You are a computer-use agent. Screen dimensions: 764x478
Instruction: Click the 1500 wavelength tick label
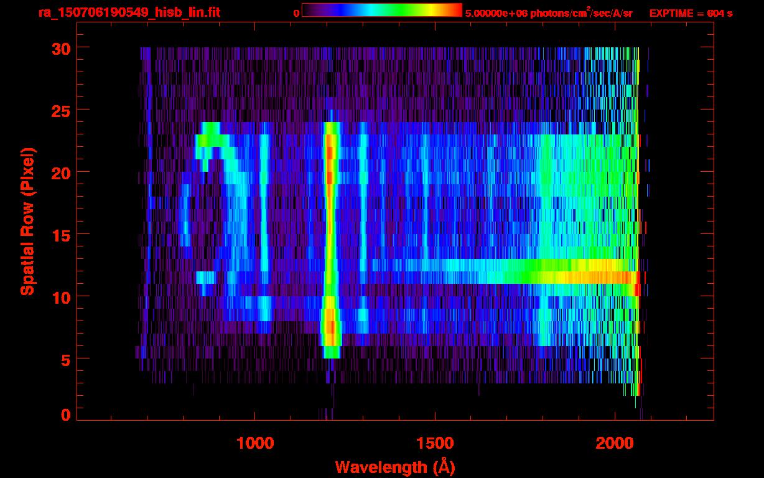tap(434, 443)
